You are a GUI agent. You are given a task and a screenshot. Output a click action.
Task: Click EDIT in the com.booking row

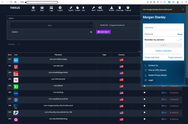point(164,93)
